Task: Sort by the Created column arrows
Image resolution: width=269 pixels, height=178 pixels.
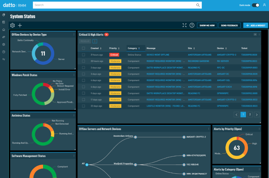Action: [x=101, y=48]
